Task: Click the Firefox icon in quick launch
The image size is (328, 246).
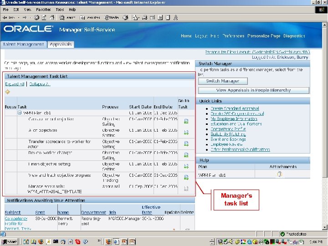Action: [x=41, y=242]
